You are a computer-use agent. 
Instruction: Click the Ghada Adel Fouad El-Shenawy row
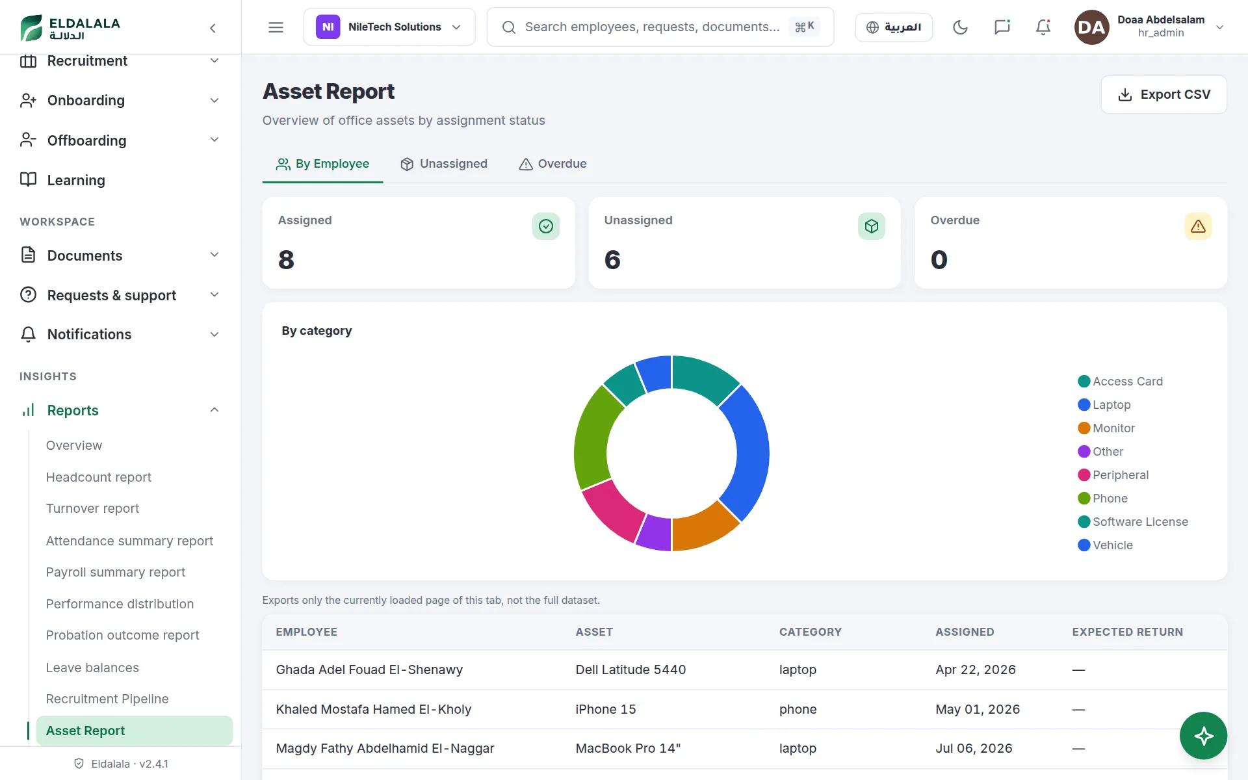click(x=744, y=669)
